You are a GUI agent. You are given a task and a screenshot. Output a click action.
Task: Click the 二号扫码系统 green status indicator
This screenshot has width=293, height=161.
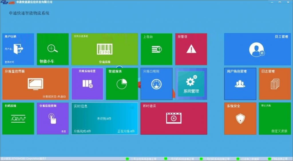tap(201, 159)
